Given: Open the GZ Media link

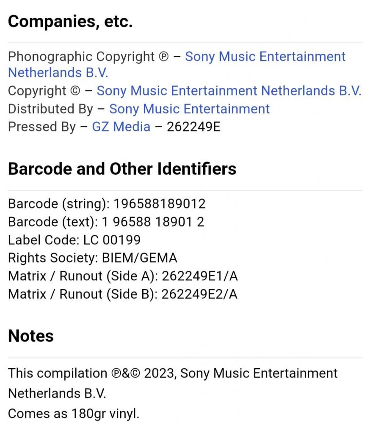Looking at the screenshot, I should coord(121,127).
